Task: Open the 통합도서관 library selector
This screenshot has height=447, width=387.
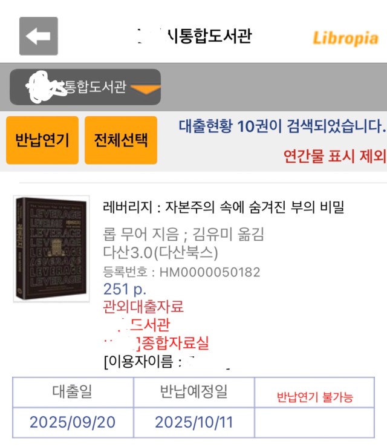Action: point(85,87)
